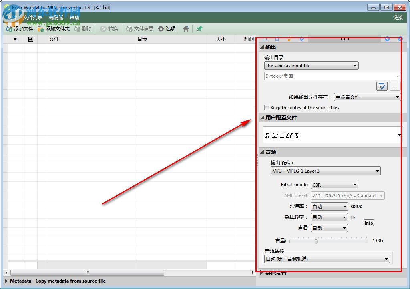This screenshot has height=289, width=410.
Task: Click the 添加文件夹 (Add Folder) icon
Action: [52, 28]
